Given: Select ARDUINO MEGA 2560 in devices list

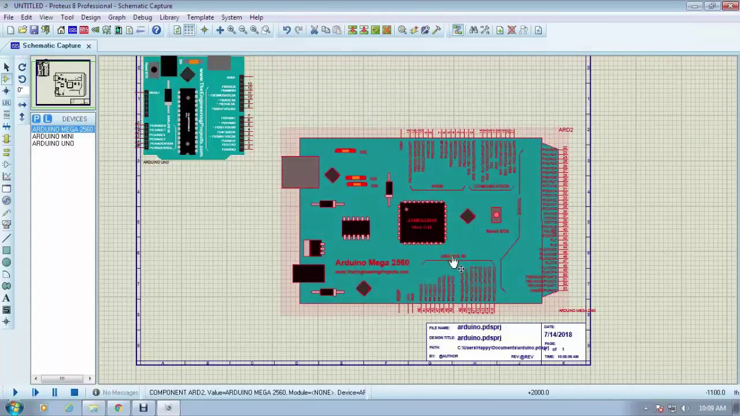Looking at the screenshot, I should pos(62,129).
